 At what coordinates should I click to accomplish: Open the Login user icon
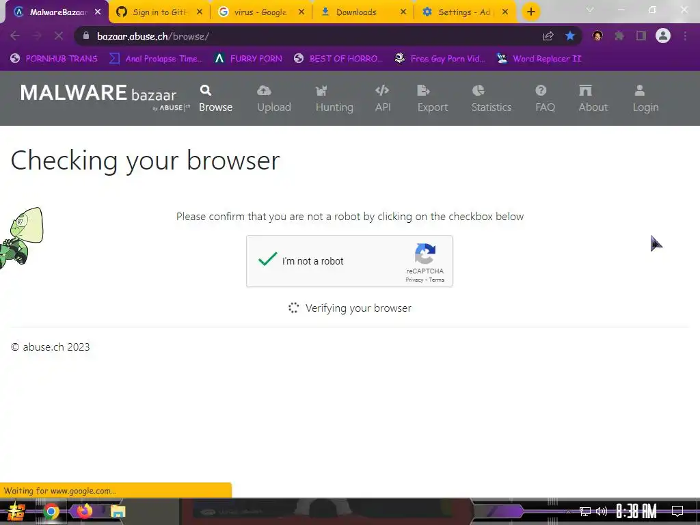tap(639, 91)
